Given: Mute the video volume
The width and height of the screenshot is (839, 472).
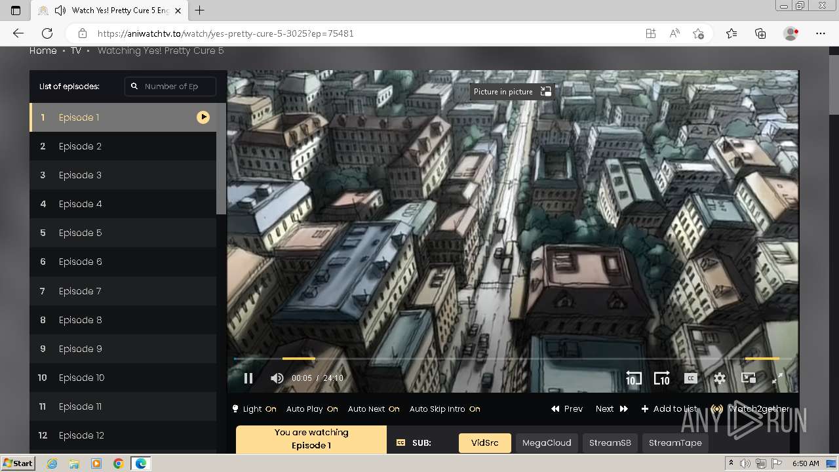Looking at the screenshot, I should pyautogui.click(x=277, y=378).
